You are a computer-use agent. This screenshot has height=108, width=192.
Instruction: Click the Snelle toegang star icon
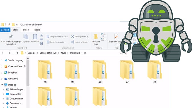click(x=6, y=60)
